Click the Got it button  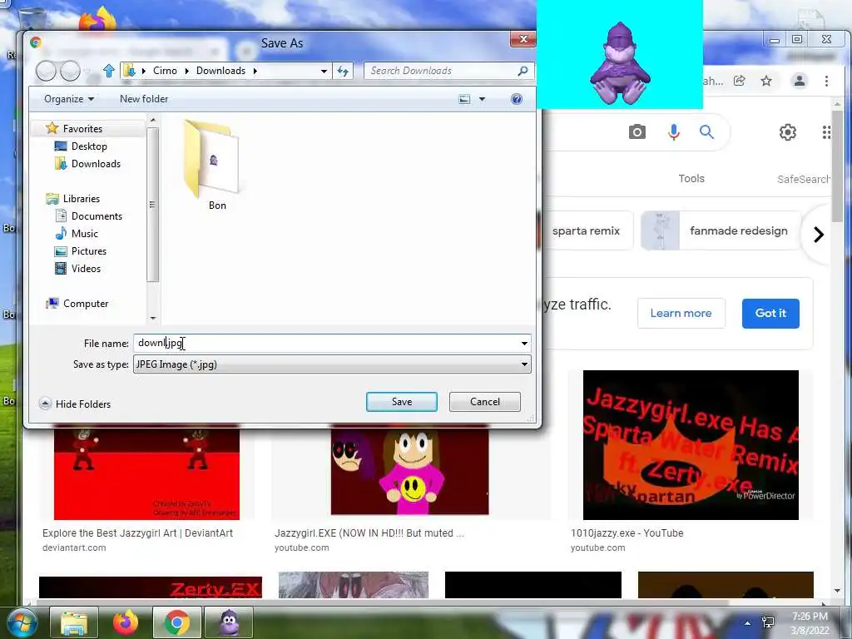770,313
